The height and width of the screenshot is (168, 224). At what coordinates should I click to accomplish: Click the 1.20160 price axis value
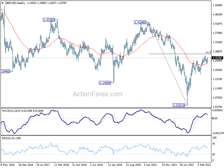tap(218, 70)
